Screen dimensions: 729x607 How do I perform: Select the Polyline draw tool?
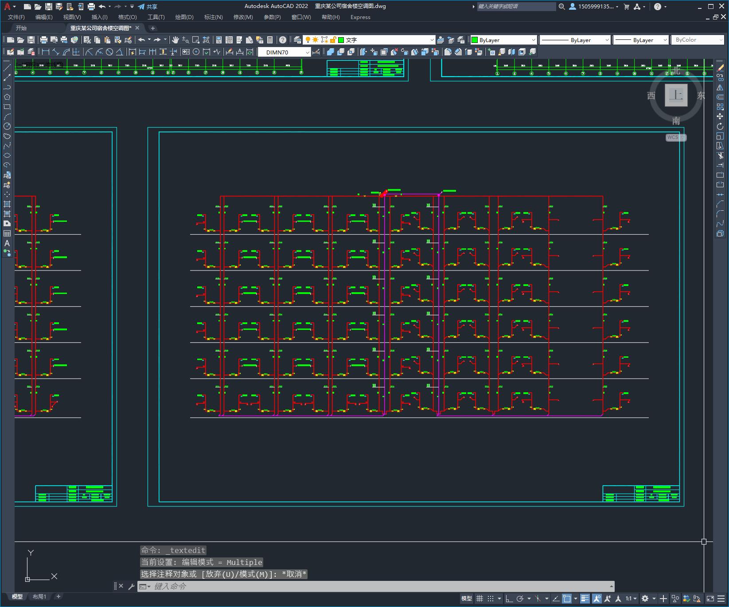7,87
